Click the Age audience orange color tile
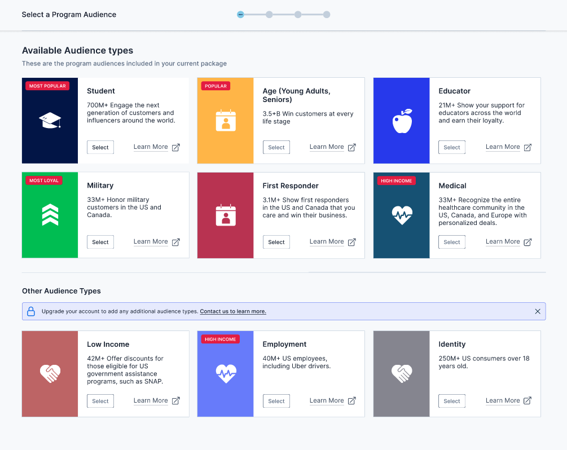The width and height of the screenshot is (567, 450). (x=226, y=141)
